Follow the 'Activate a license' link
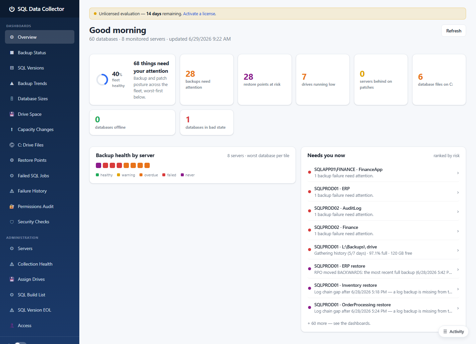Image resolution: width=476 pixels, height=344 pixels. pyautogui.click(x=199, y=14)
